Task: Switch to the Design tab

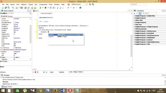Action: click(75, 72)
